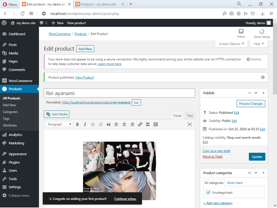The width and height of the screenshot is (277, 208).
Task: Dismiss the Product published notice
Action: (263, 77)
